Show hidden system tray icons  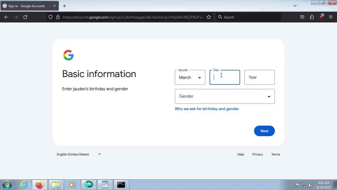[x=291, y=185]
